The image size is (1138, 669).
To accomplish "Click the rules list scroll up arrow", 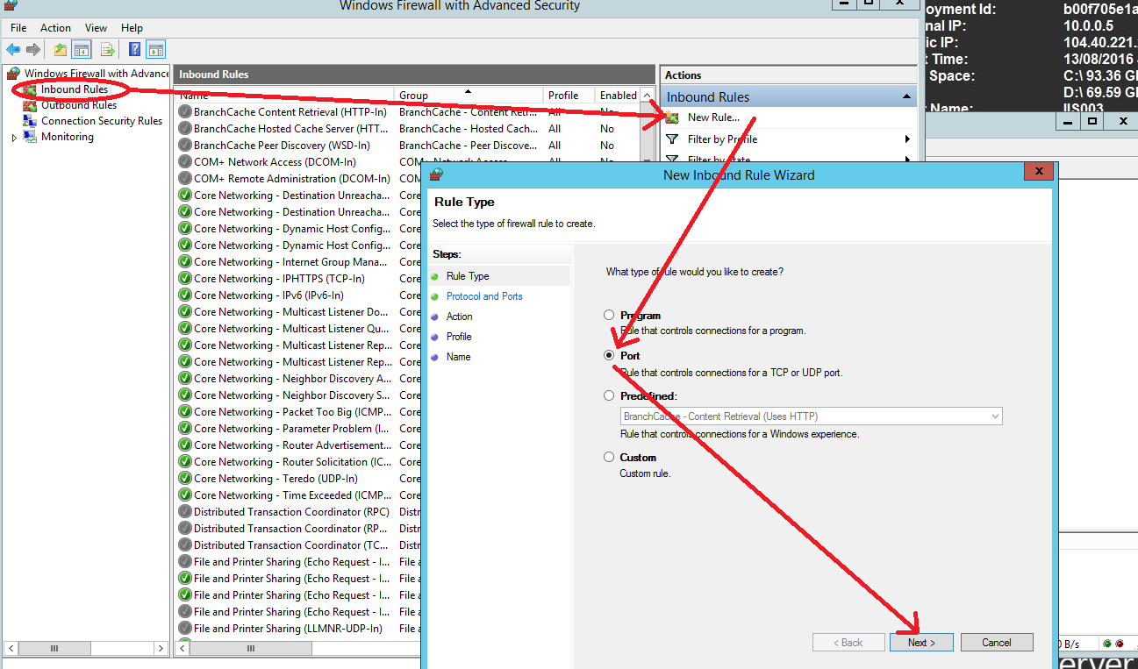I will [x=648, y=96].
